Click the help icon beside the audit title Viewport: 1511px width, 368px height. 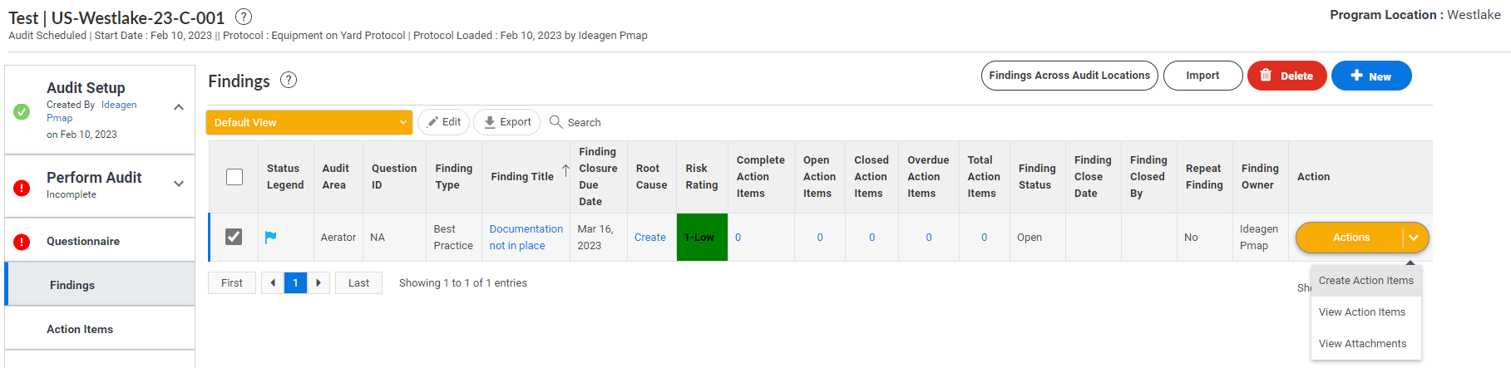(x=244, y=17)
